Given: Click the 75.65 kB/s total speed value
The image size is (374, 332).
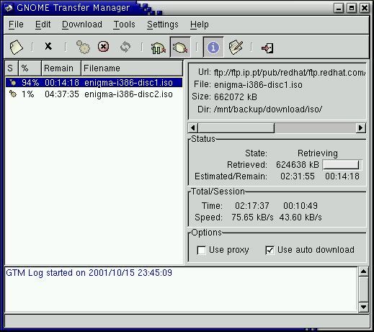Looking at the screenshot, I should tap(252, 217).
